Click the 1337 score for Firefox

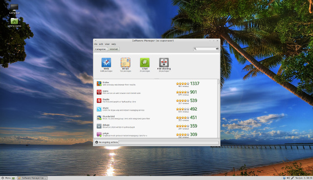point(195,84)
